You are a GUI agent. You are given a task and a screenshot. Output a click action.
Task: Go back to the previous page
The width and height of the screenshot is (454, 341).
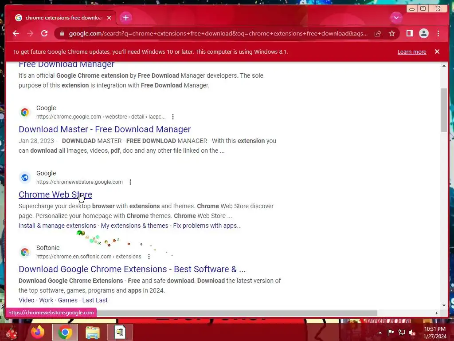(16, 33)
